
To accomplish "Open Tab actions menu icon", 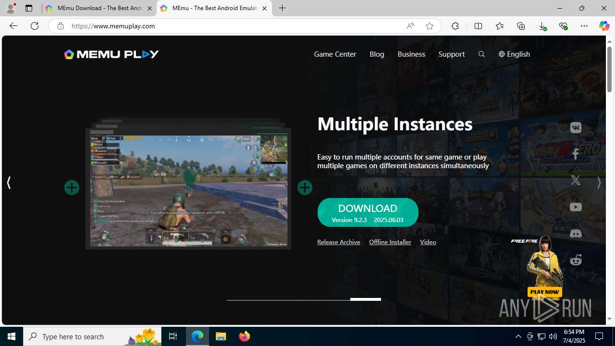I will [29, 8].
